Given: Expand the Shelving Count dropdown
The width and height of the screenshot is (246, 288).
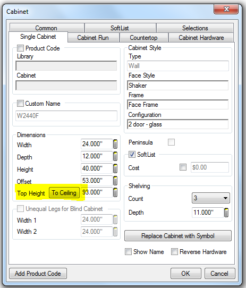Looking at the screenshot, I should click(211, 198).
